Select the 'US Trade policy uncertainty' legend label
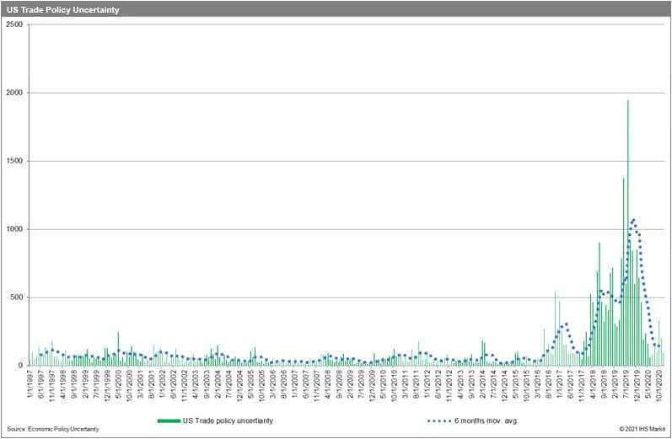Image resolution: width=672 pixels, height=439 pixels. [x=229, y=420]
